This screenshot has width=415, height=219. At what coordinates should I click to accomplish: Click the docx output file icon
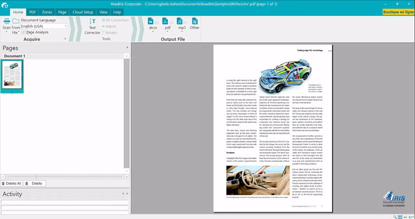tap(151, 21)
